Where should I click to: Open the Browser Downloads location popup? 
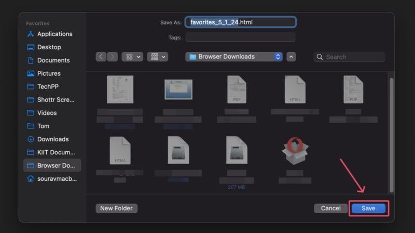click(234, 57)
